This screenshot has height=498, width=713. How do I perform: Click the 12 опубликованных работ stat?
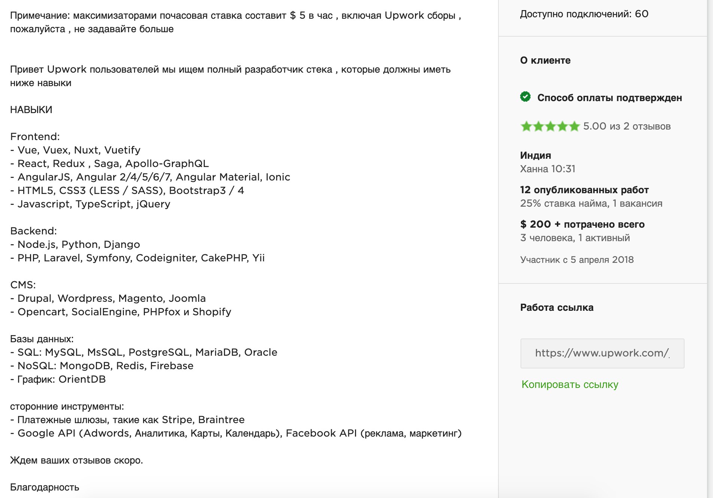coord(584,190)
